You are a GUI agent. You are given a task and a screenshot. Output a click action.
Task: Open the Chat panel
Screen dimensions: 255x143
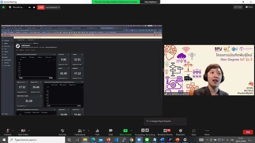111,131
